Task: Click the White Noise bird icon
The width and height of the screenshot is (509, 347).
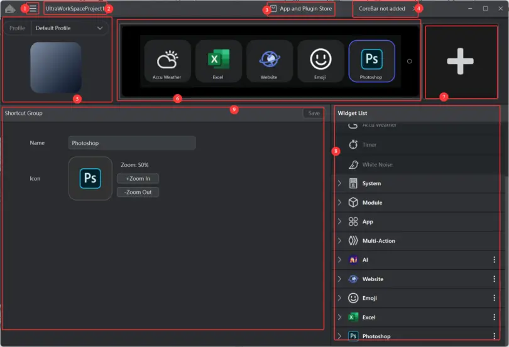Action: coord(353,164)
